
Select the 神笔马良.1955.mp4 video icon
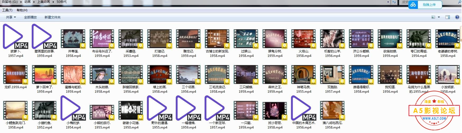click(x=304, y=75)
